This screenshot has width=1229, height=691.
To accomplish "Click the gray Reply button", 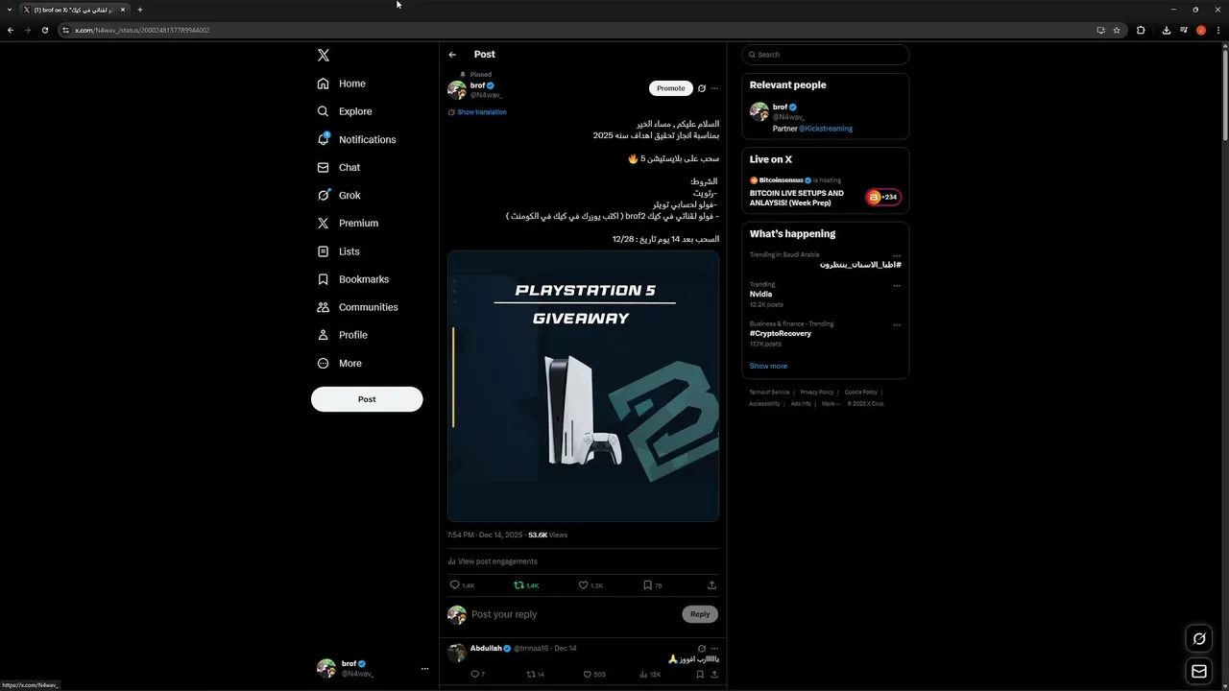I will coord(700,614).
